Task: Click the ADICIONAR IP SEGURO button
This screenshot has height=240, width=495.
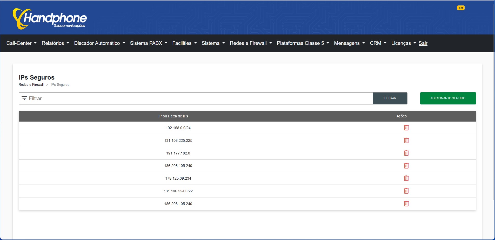Action: 448,98
